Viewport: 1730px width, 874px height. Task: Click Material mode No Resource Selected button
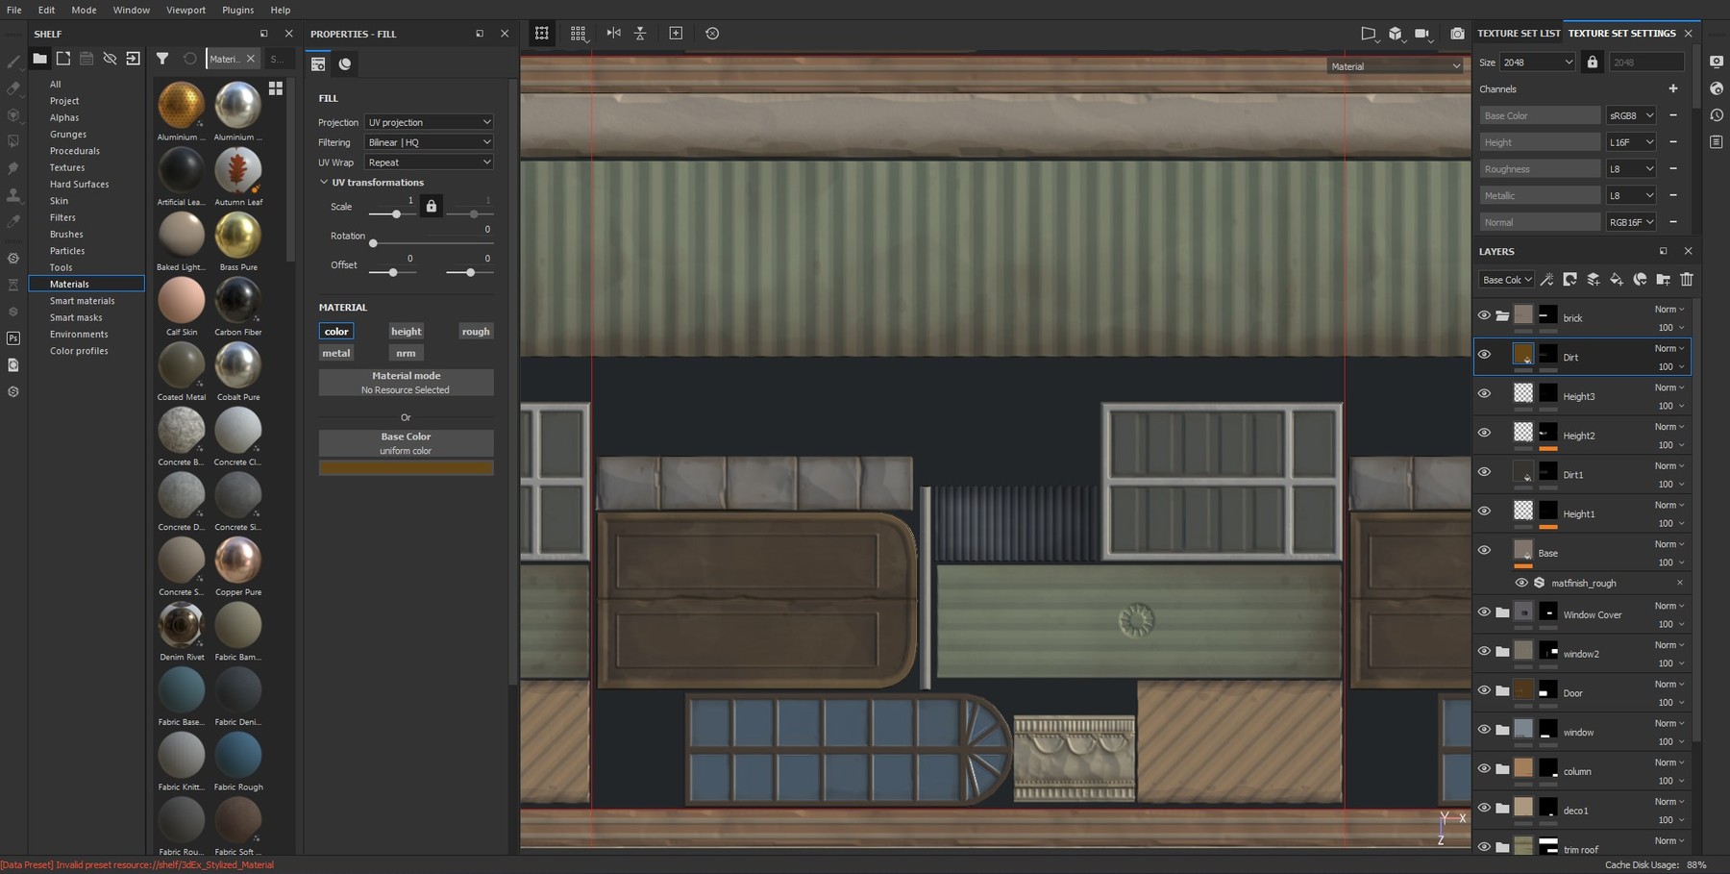406,383
